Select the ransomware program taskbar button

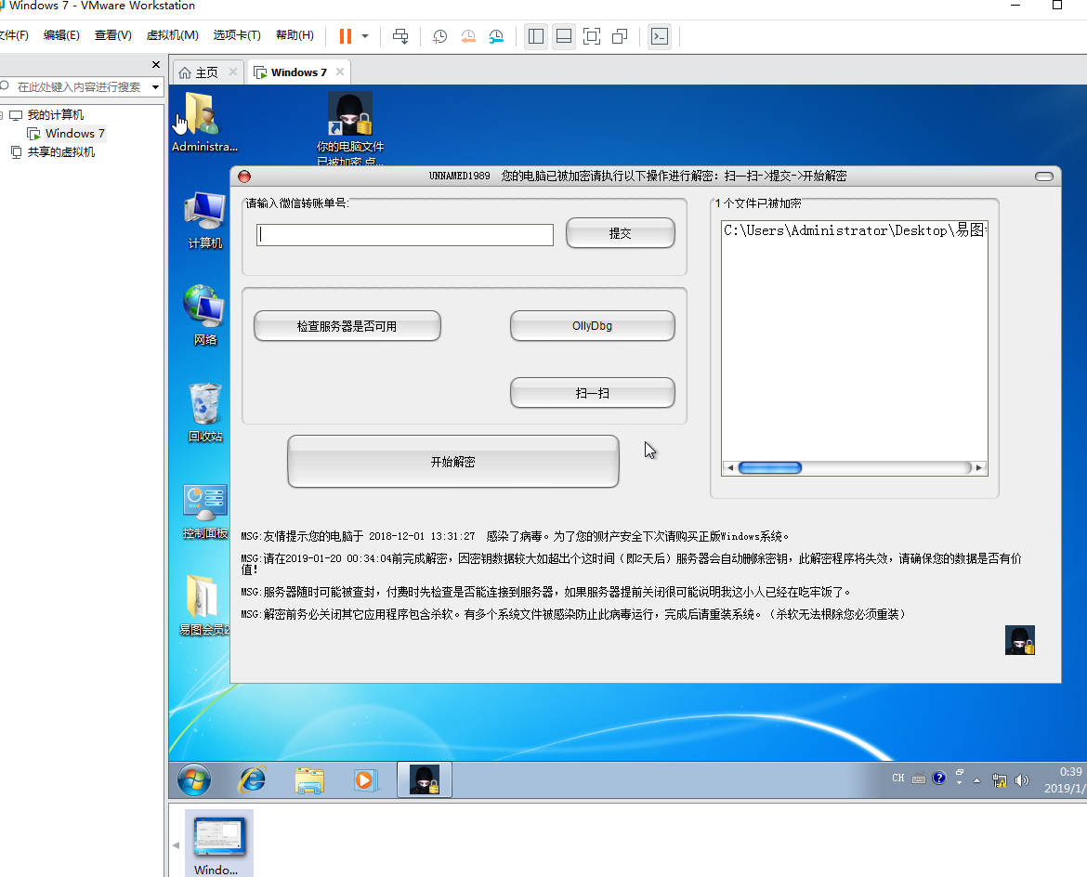click(425, 780)
